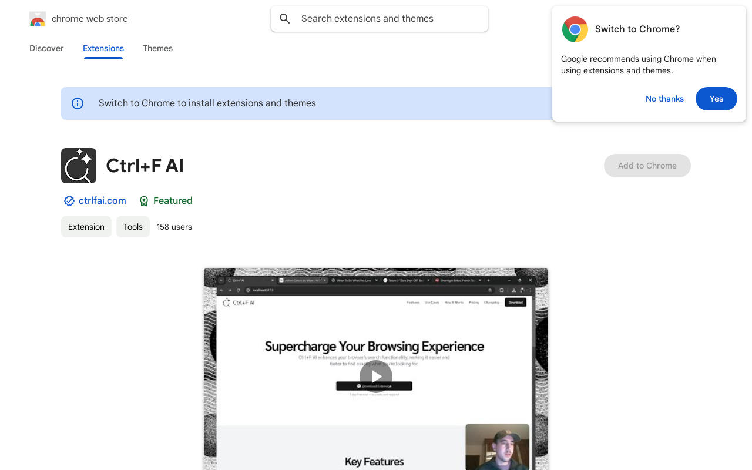The width and height of the screenshot is (752, 470).
Task: Click the verified badge beside ctrlfai.com
Action: tap(69, 201)
